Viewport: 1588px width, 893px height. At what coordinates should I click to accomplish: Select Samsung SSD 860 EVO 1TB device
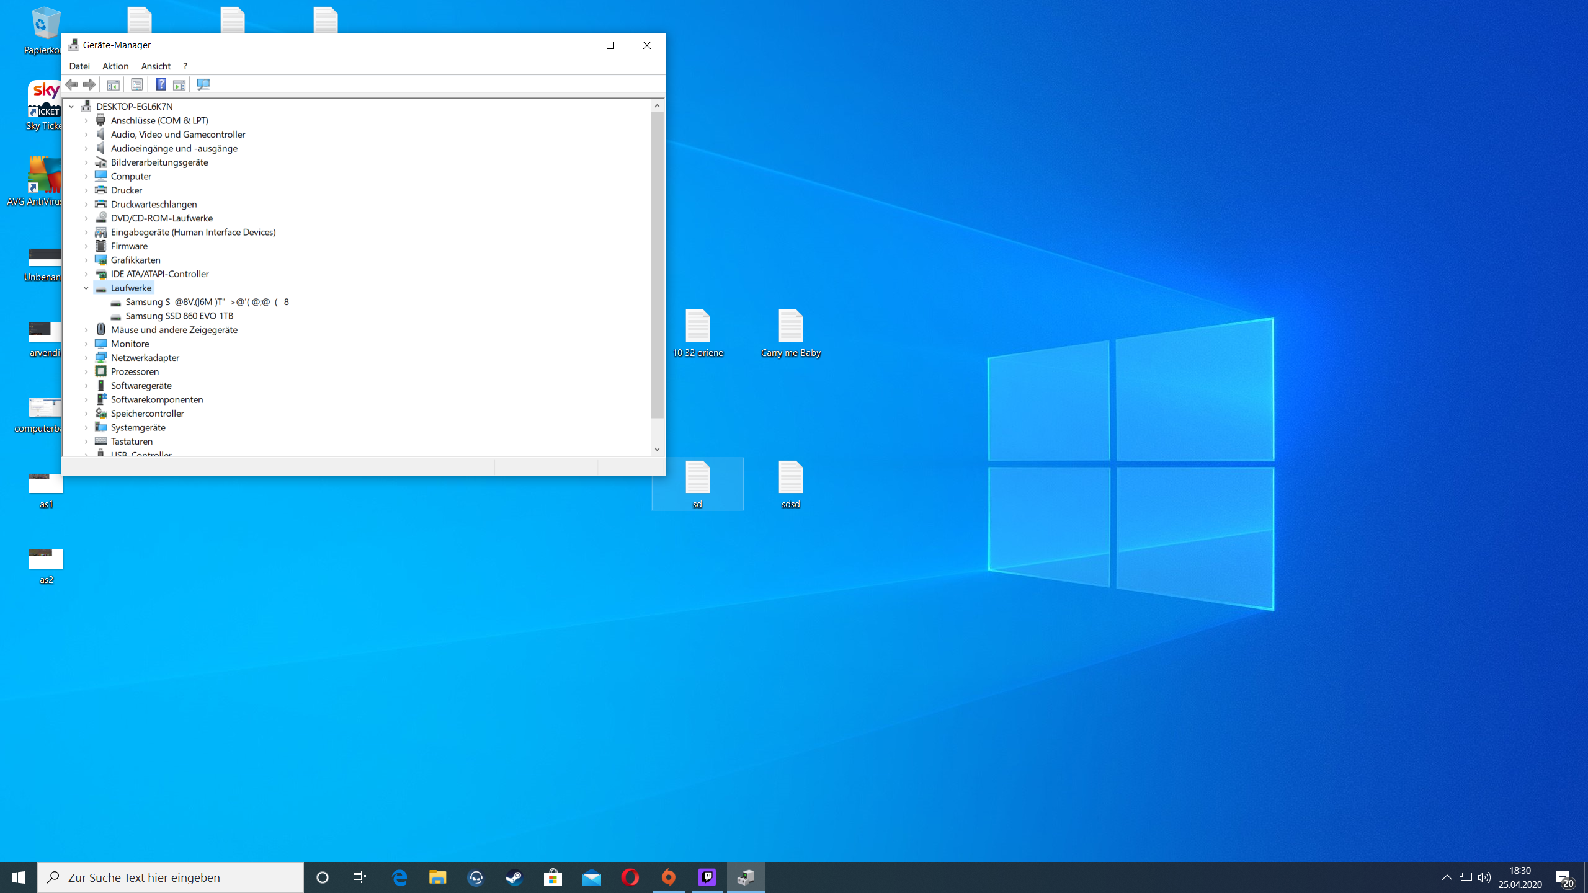click(x=179, y=316)
